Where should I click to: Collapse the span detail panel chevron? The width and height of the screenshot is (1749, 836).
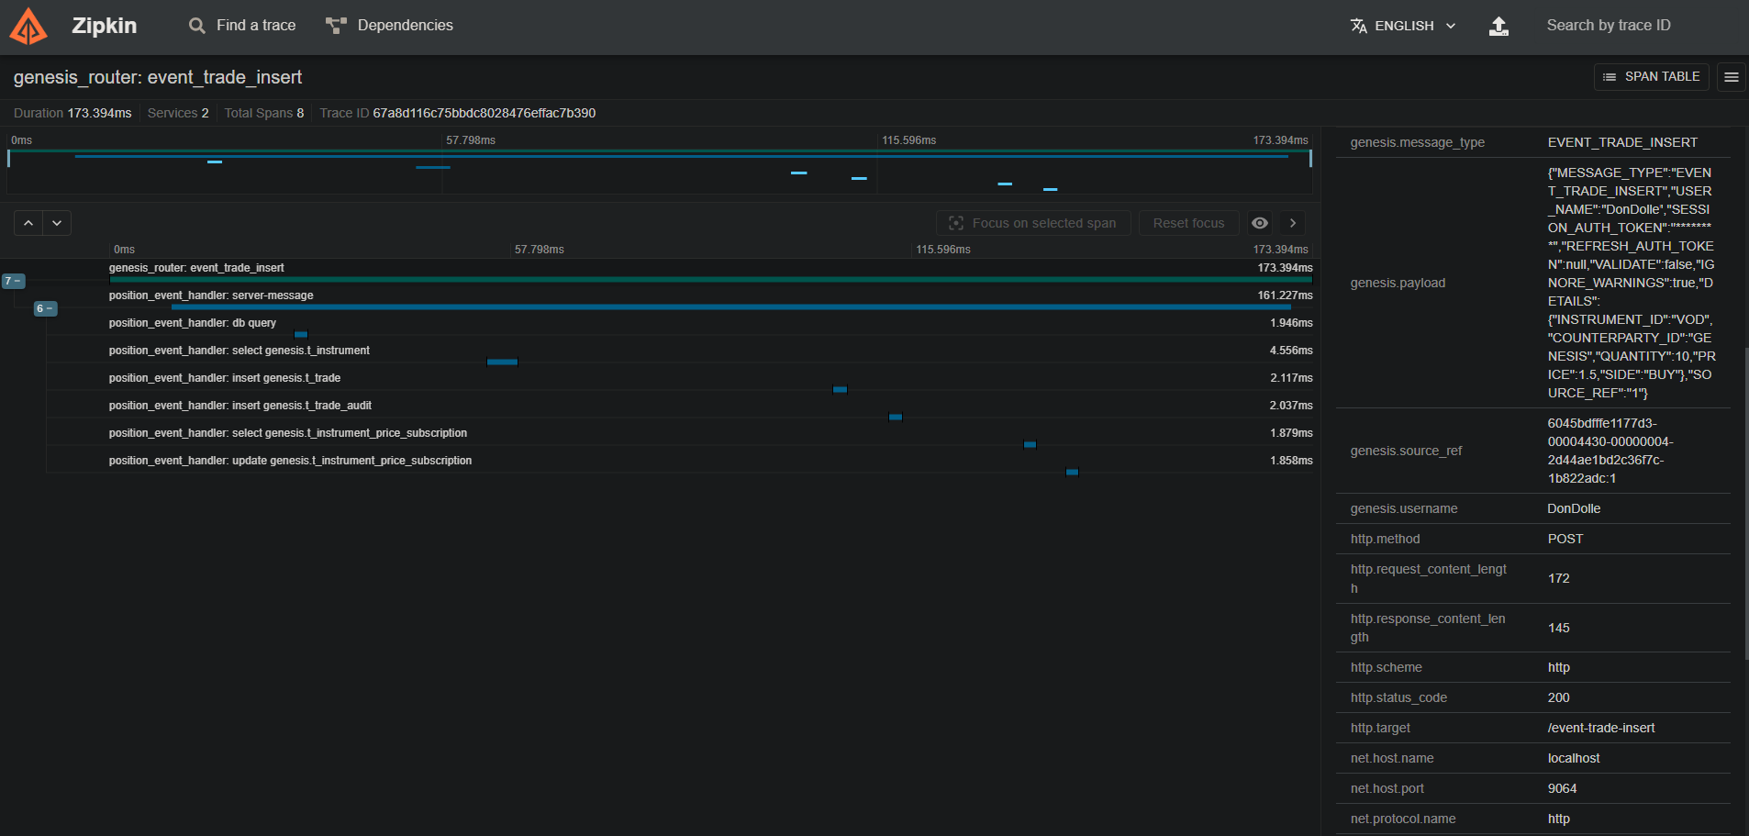pyautogui.click(x=1293, y=223)
